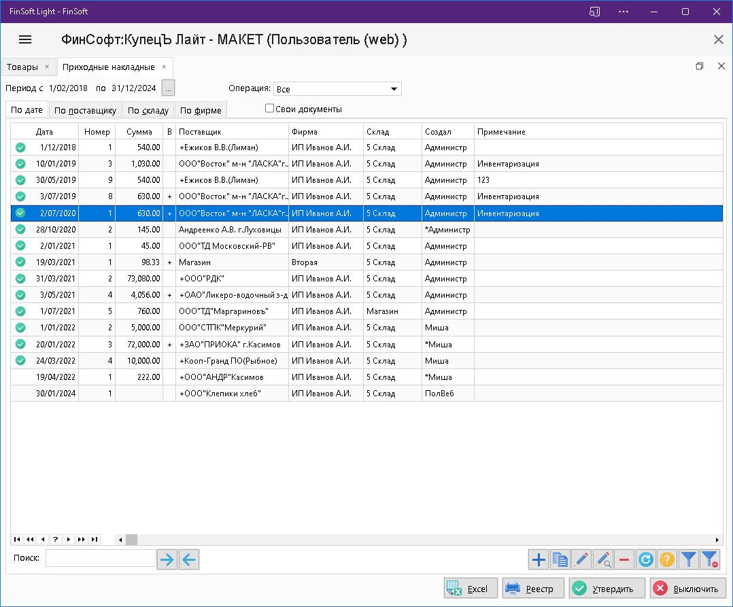Open the hamburger main menu
The height and width of the screenshot is (607, 733).
coord(25,39)
